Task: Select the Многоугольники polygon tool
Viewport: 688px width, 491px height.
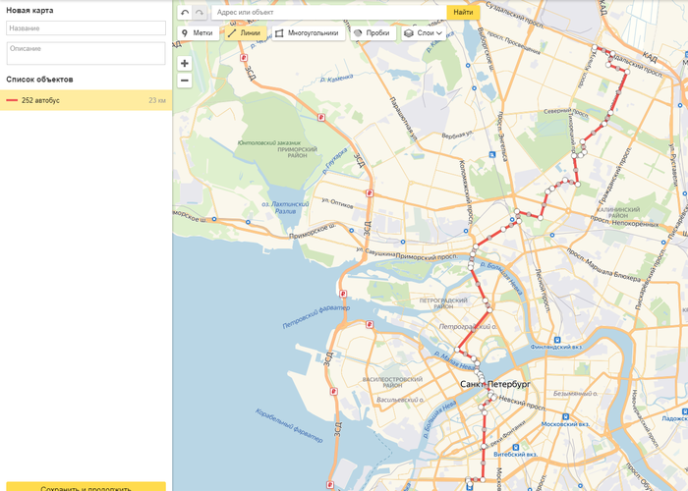Action: [x=307, y=32]
